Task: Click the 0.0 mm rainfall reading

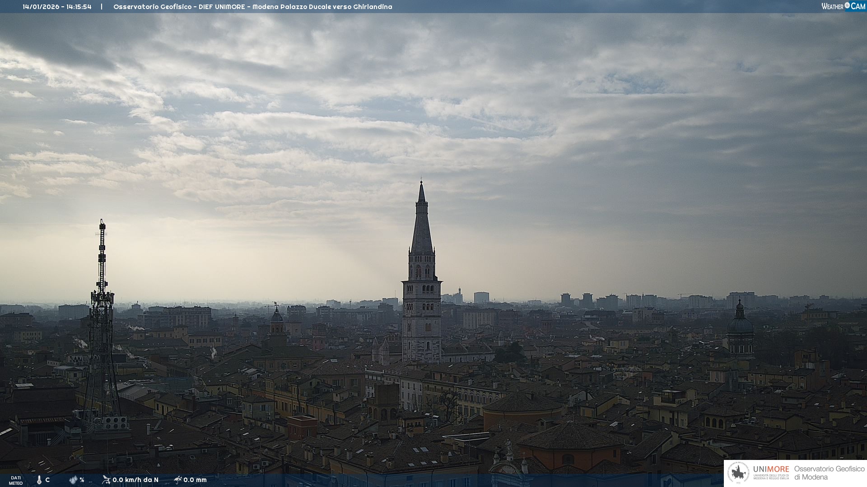Action: [x=195, y=480]
